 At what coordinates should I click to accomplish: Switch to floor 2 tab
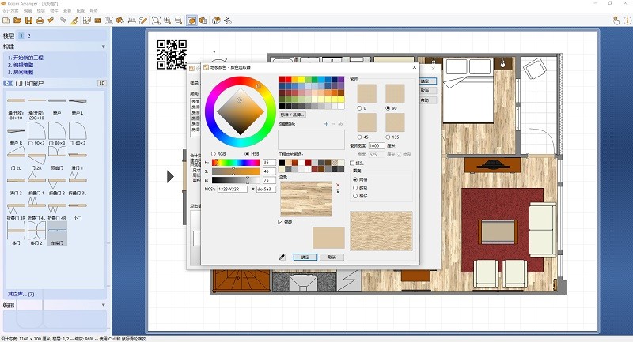(x=28, y=36)
